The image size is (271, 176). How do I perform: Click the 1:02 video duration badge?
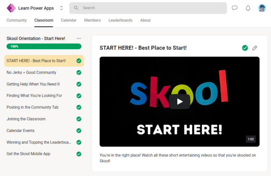click(x=251, y=139)
